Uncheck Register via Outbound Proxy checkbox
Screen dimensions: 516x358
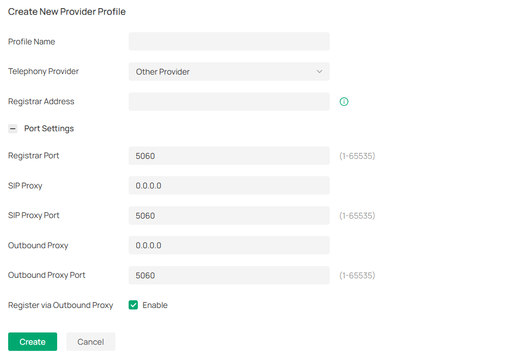pyautogui.click(x=133, y=305)
